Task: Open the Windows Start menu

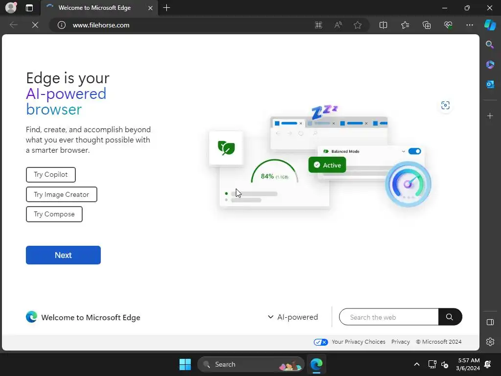Action: [185, 364]
